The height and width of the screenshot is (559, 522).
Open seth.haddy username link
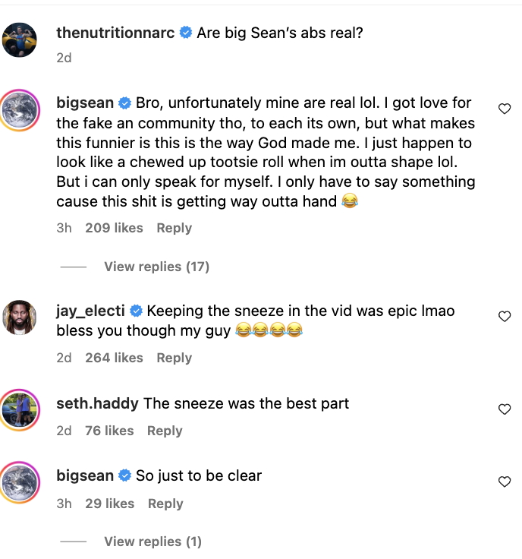point(97,403)
